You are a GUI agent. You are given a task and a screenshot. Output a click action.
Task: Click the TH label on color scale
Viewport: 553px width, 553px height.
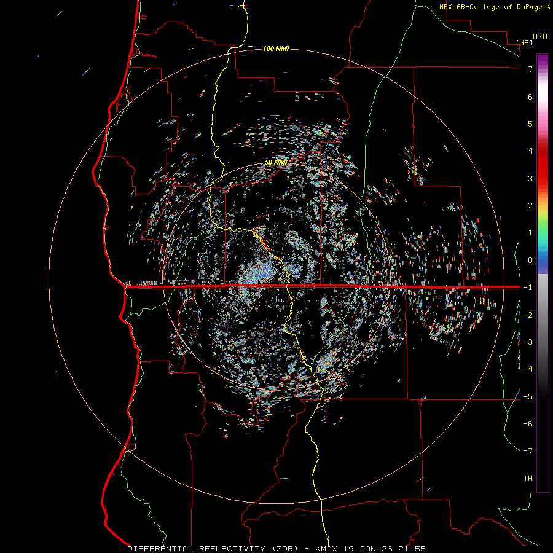pyautogui.click(x=528, y=479)
